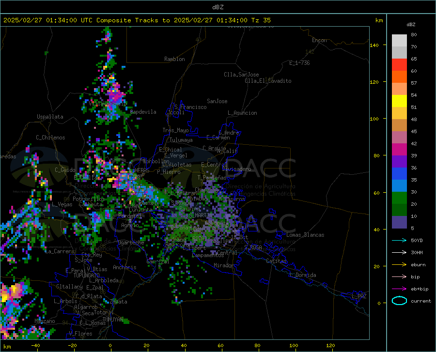Click the 'Clla.El_Cavadito' label
This screenshot has width=436, height=352.
coord(268,81)
